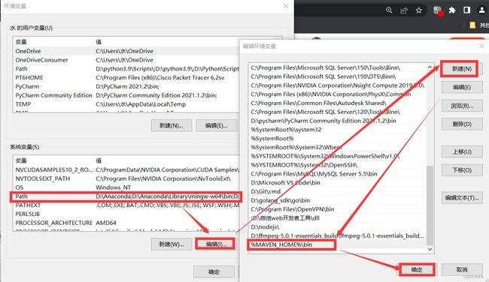Click scroll down arrow of path list
This screenshot has width=489, height=282.
pos(430,249)
